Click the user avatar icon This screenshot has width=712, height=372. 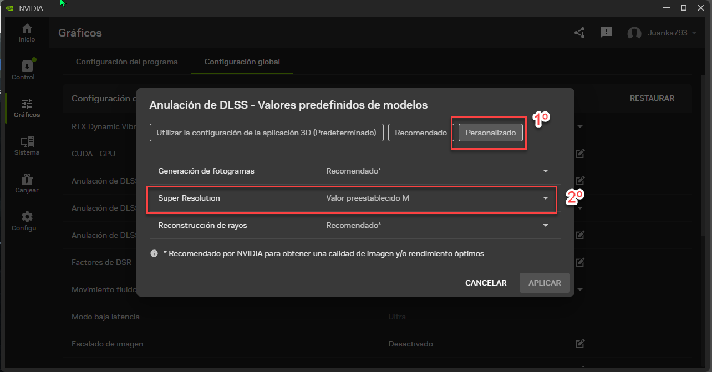[634, 33]
